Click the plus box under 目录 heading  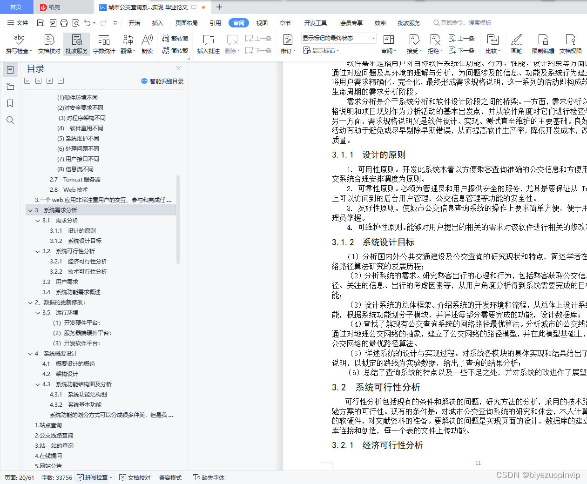pos(50,81)
